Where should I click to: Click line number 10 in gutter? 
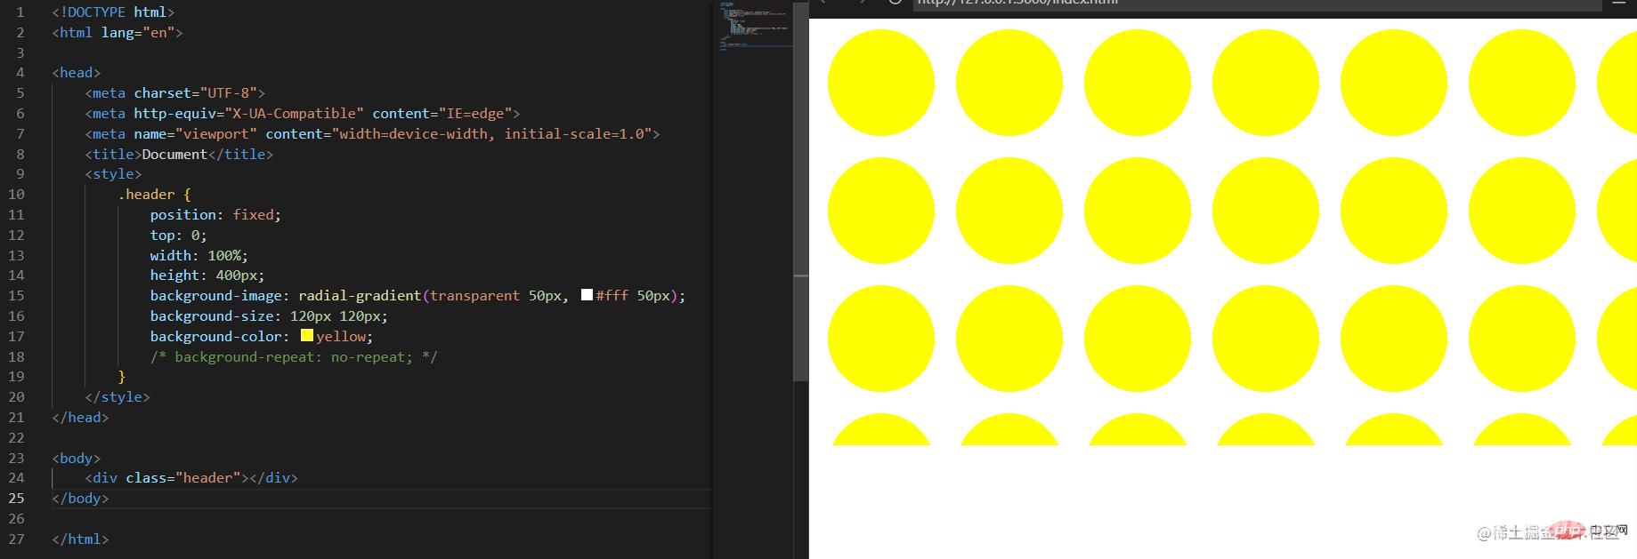[16, 195]
